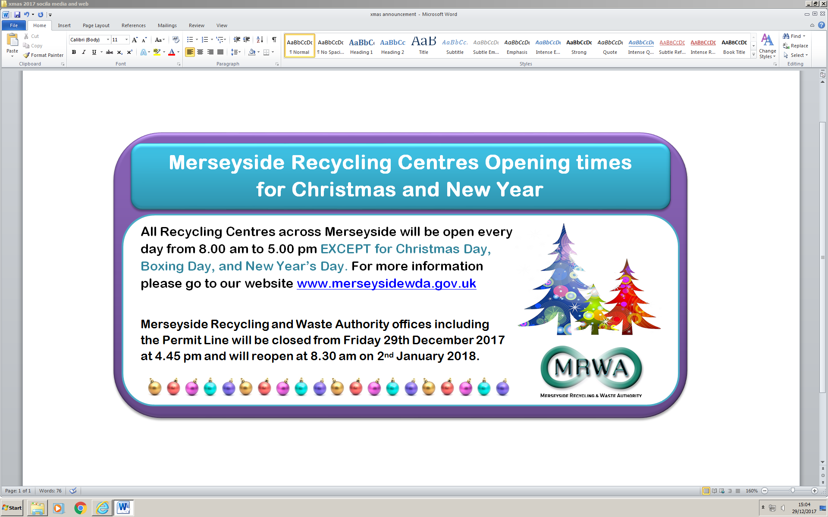Viewport: 828px width, 517px height.
Task: Open the Bullets list dropdown arrow
Action: pyautogui.click(x=197, y=40)
